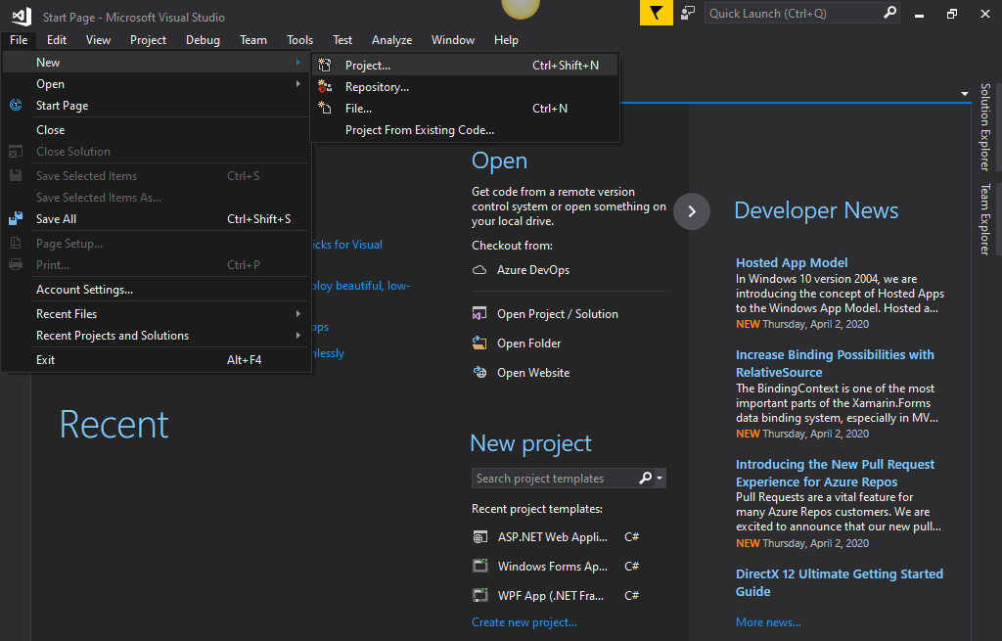Click the Open Project / Solution icon

point(479,314)
